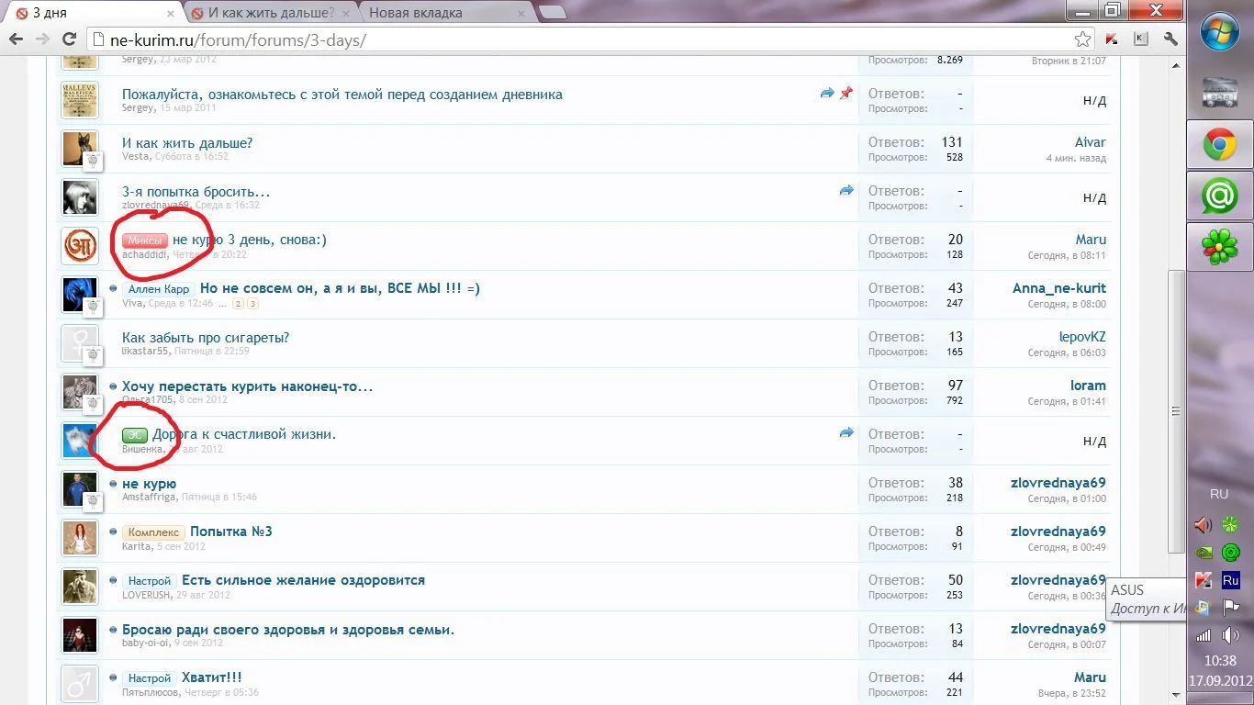Click the dark blue Ru tray icon
Image resolution: width=1254 pixels, height=705 pixels.
click(x=1231, y=580)
